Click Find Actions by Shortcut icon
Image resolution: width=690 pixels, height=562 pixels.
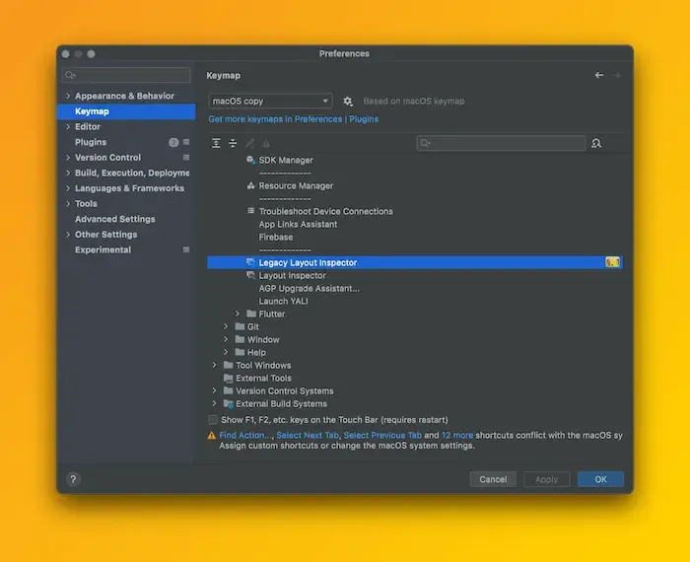click(x=596, y=144)
